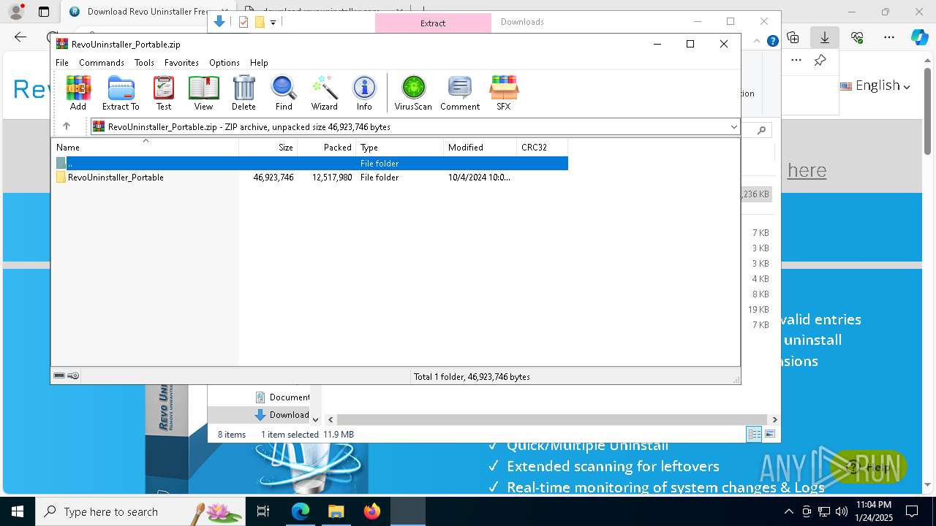This screenshot has height=526, width=936.
Task: Sort by Modified column header
Action: point(480,147)
